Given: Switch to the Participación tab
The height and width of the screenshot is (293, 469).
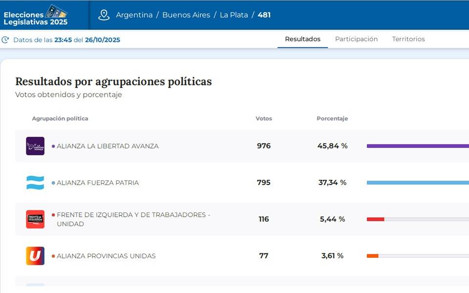Looking at the screenshot, I should point(356,39).
